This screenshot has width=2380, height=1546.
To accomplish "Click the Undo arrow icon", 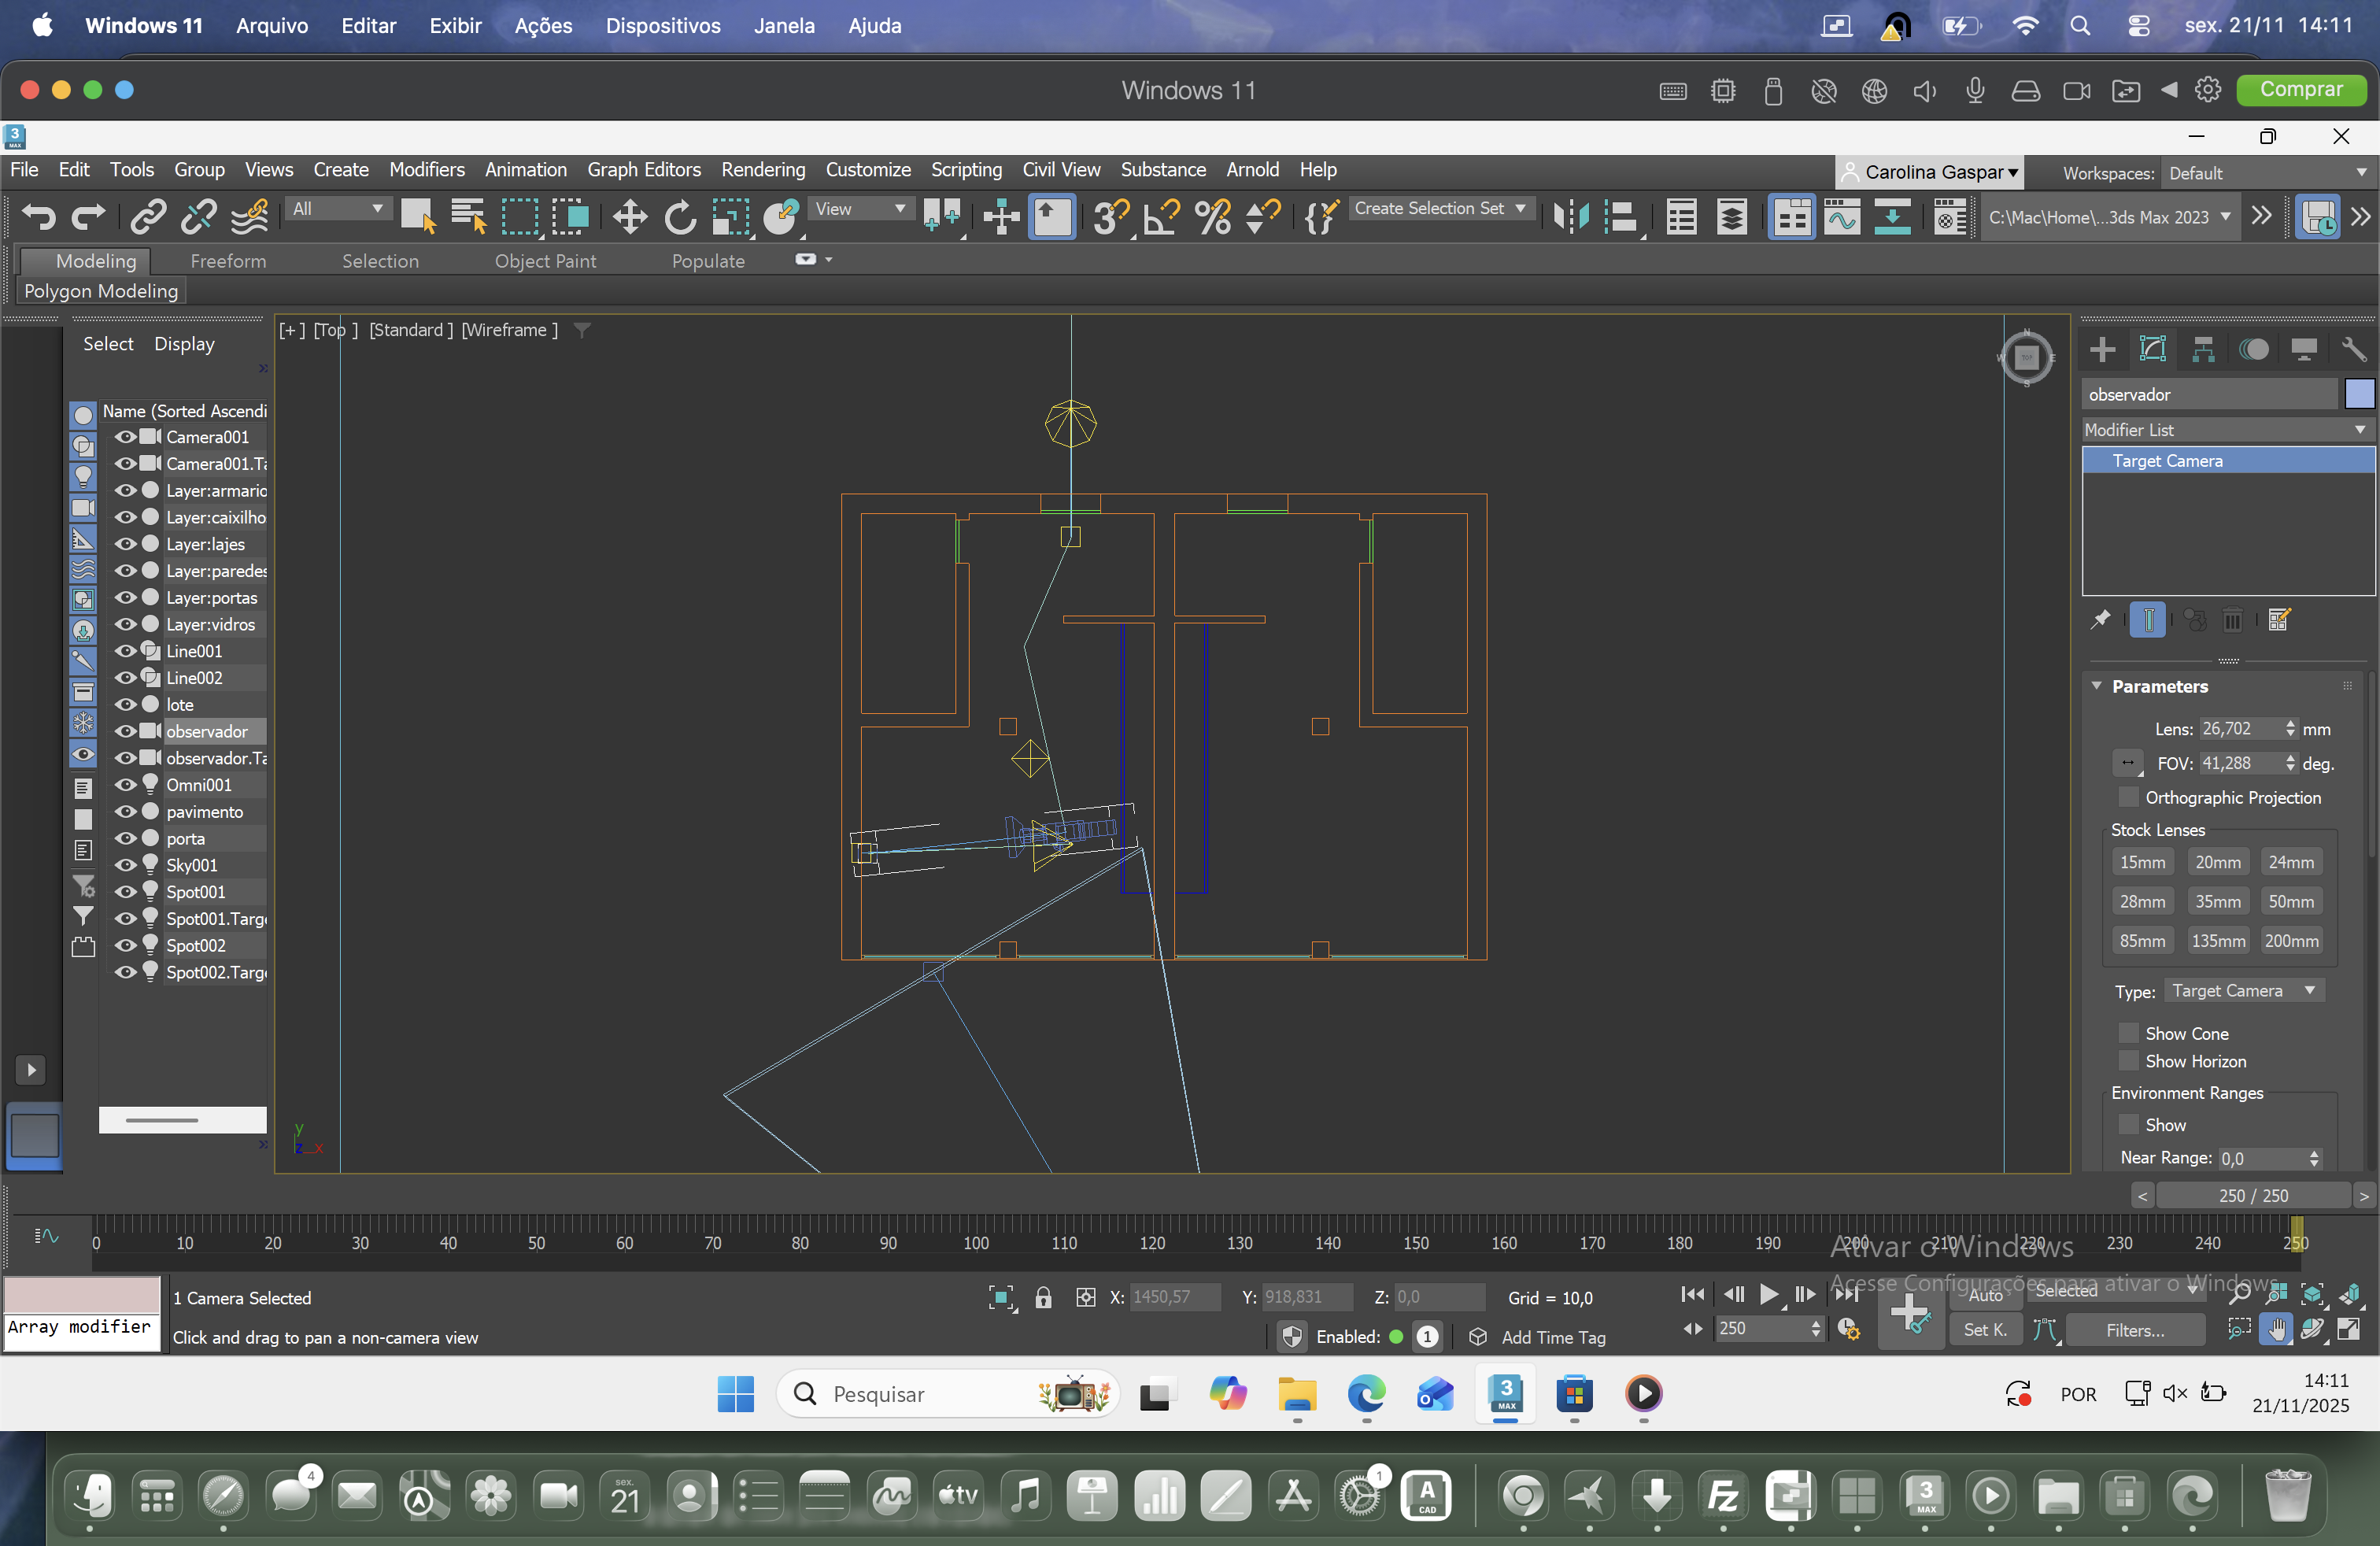I will pyautogui.click(x=39, y=217).
